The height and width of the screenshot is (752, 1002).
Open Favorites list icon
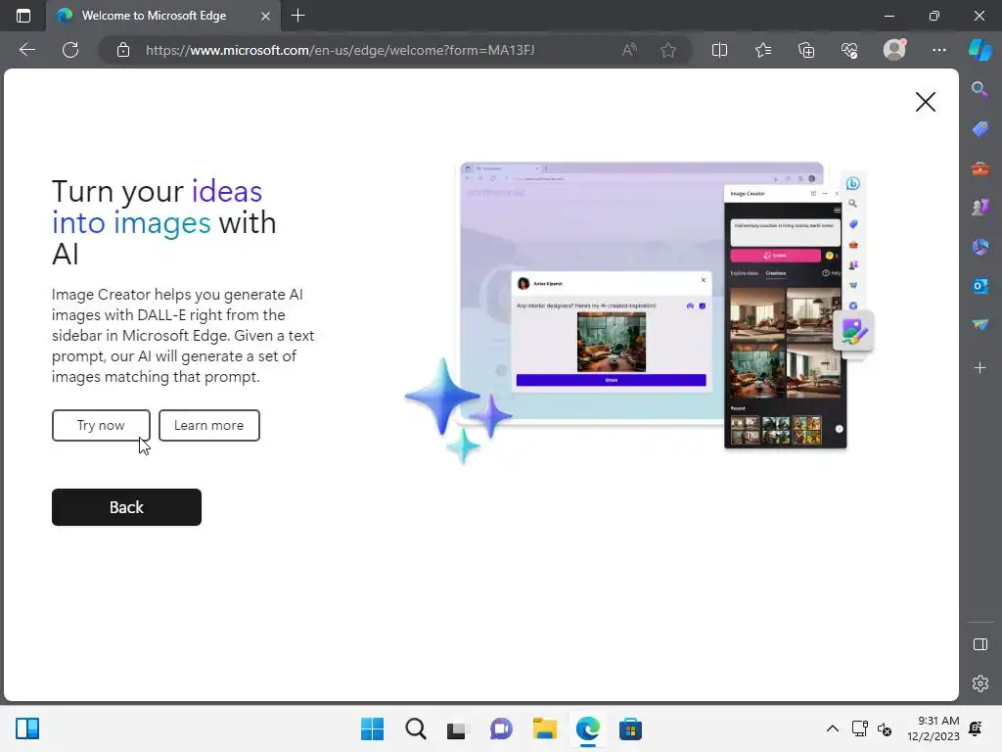tap(763, 50)
